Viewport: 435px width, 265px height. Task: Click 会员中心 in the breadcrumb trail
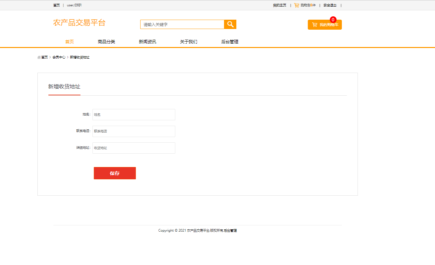pyautogui.click(x=59, y=57)
